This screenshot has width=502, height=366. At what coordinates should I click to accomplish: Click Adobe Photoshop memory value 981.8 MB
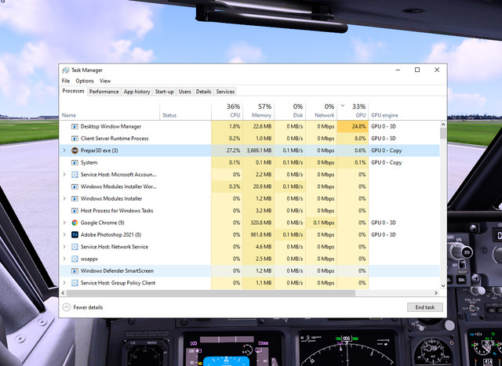click(261, 234)
